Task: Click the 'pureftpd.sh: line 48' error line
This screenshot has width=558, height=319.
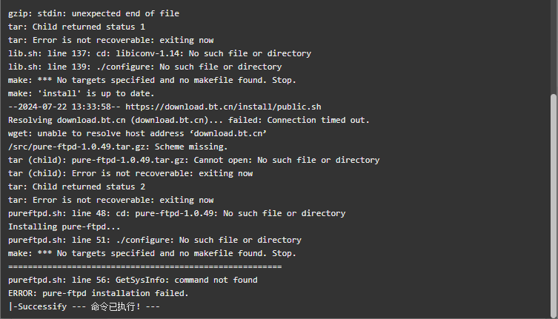Action: (177, 213)
